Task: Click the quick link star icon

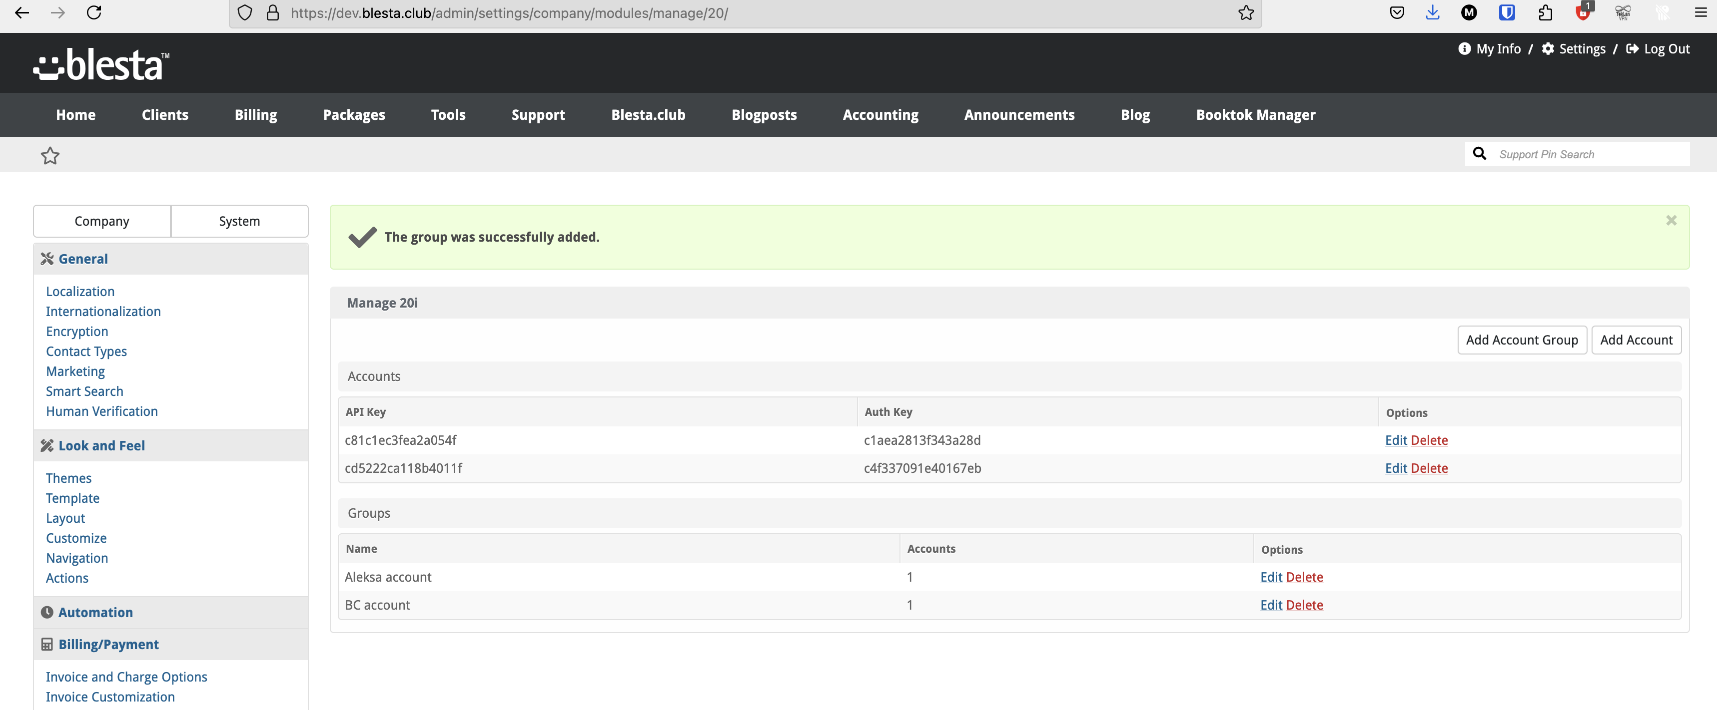Action: tap(50, 155)
